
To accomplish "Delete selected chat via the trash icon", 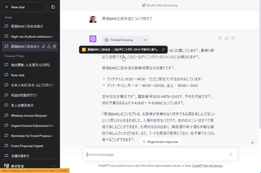I will (x=54, y=47).
